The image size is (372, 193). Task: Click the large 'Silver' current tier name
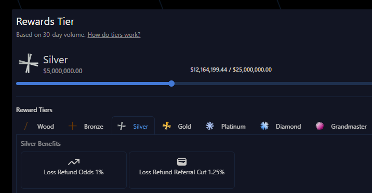pos(55,60)
